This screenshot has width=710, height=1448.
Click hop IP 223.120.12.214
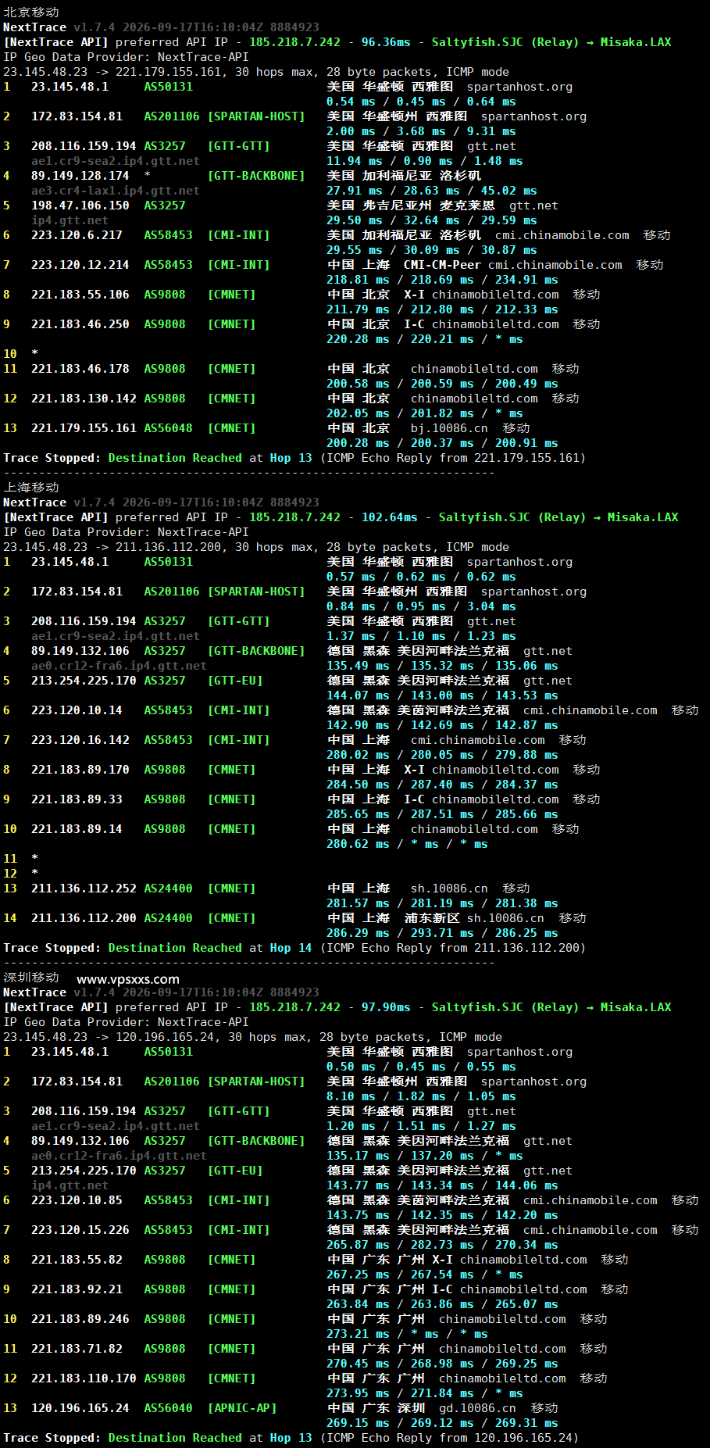click(80, 265)
